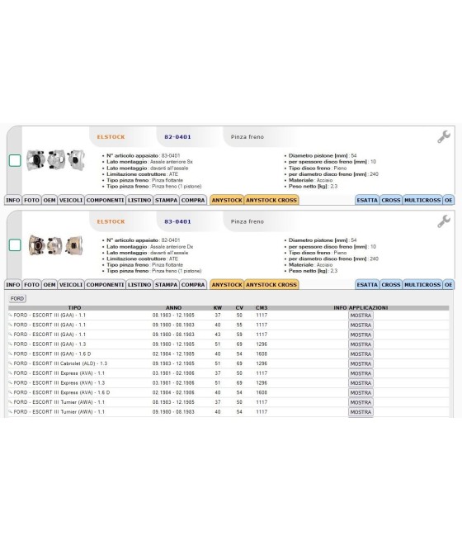The height and width of the screenshot is (541, 462).
Task: Open the first brake caliper photo of 82-0401
Action: pyautogui.click(x=35, y=159)
